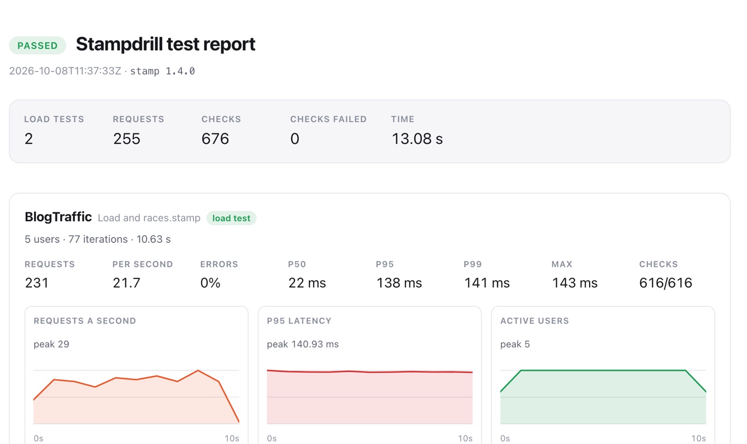Click the "ACTIVE USERS" chart title
This screenshot has width=747, height=444.
(x=535, y=321)
